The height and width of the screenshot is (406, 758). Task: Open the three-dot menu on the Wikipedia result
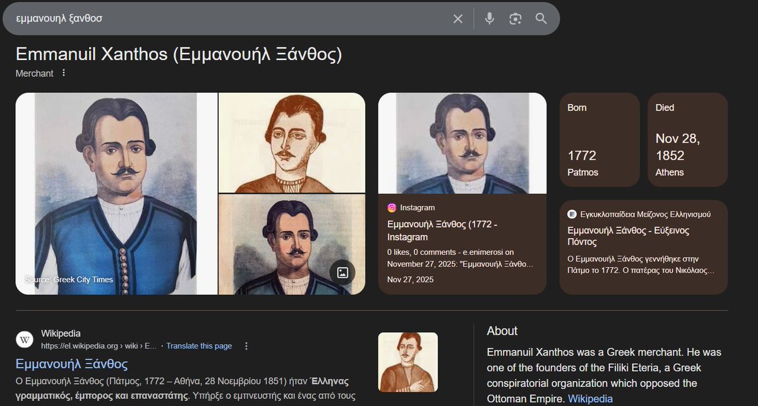click(x=246, y=346)
